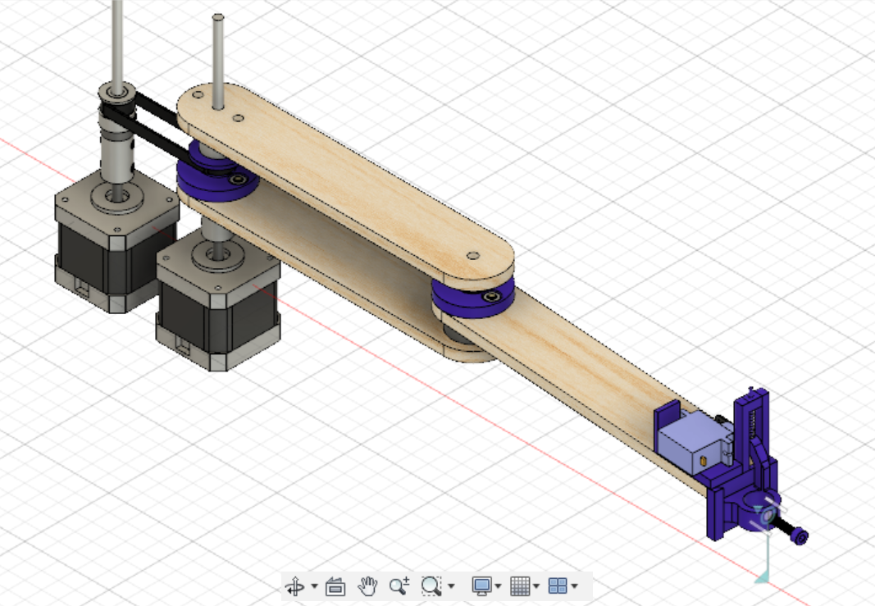This screenshot has height=606, width=875.
Task: Select the Orbit tool
Action: coord(295,586)
